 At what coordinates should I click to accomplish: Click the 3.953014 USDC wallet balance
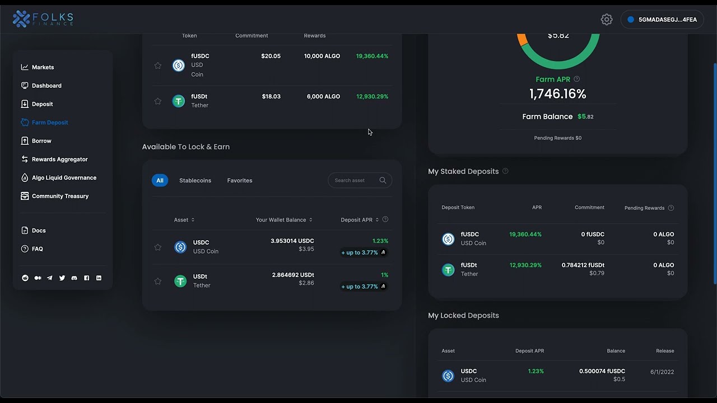[292, 241]
